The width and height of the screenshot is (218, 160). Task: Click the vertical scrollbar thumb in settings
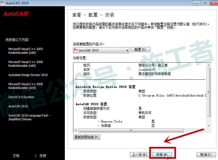(209, 92)
